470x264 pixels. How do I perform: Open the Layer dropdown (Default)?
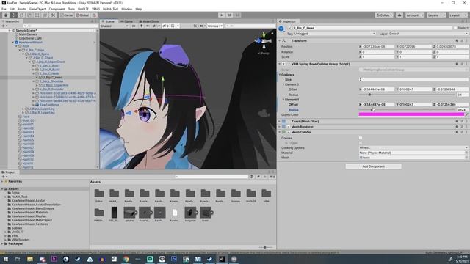click(x=428, y=34)
